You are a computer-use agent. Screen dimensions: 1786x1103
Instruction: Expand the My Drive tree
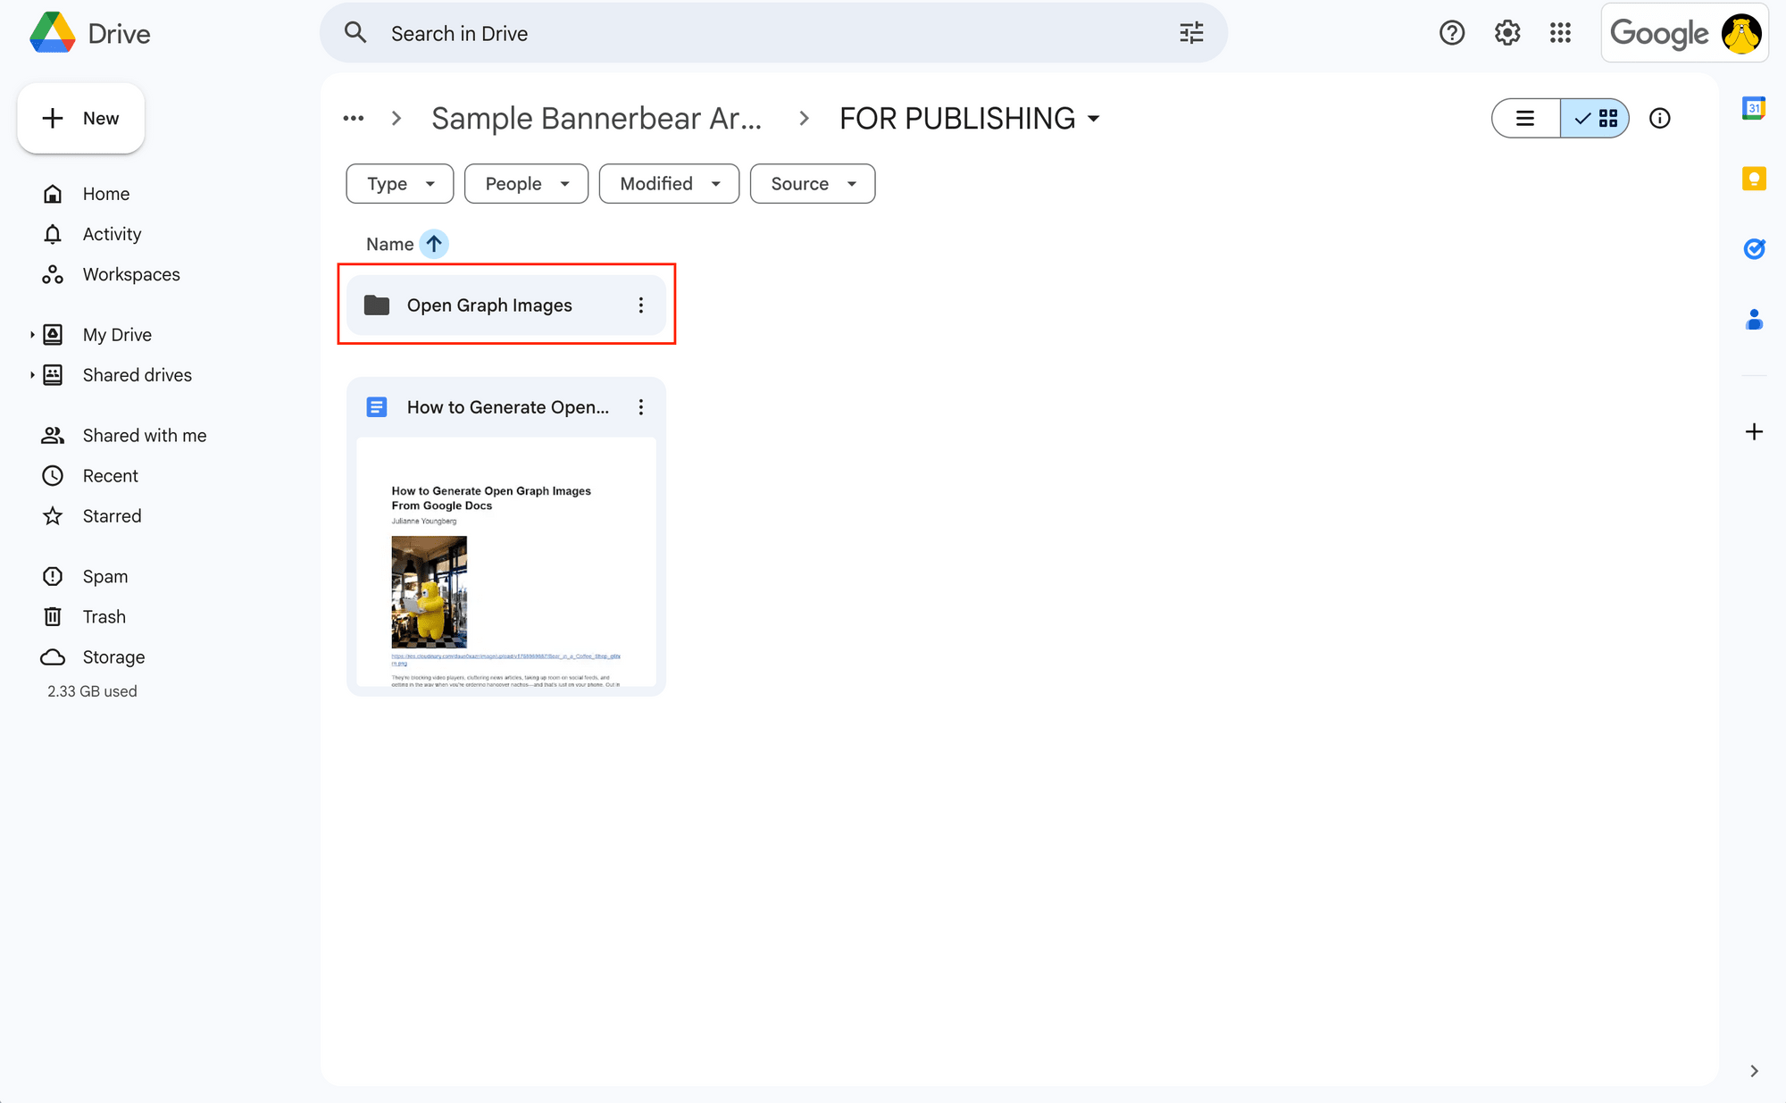(32, 335)
